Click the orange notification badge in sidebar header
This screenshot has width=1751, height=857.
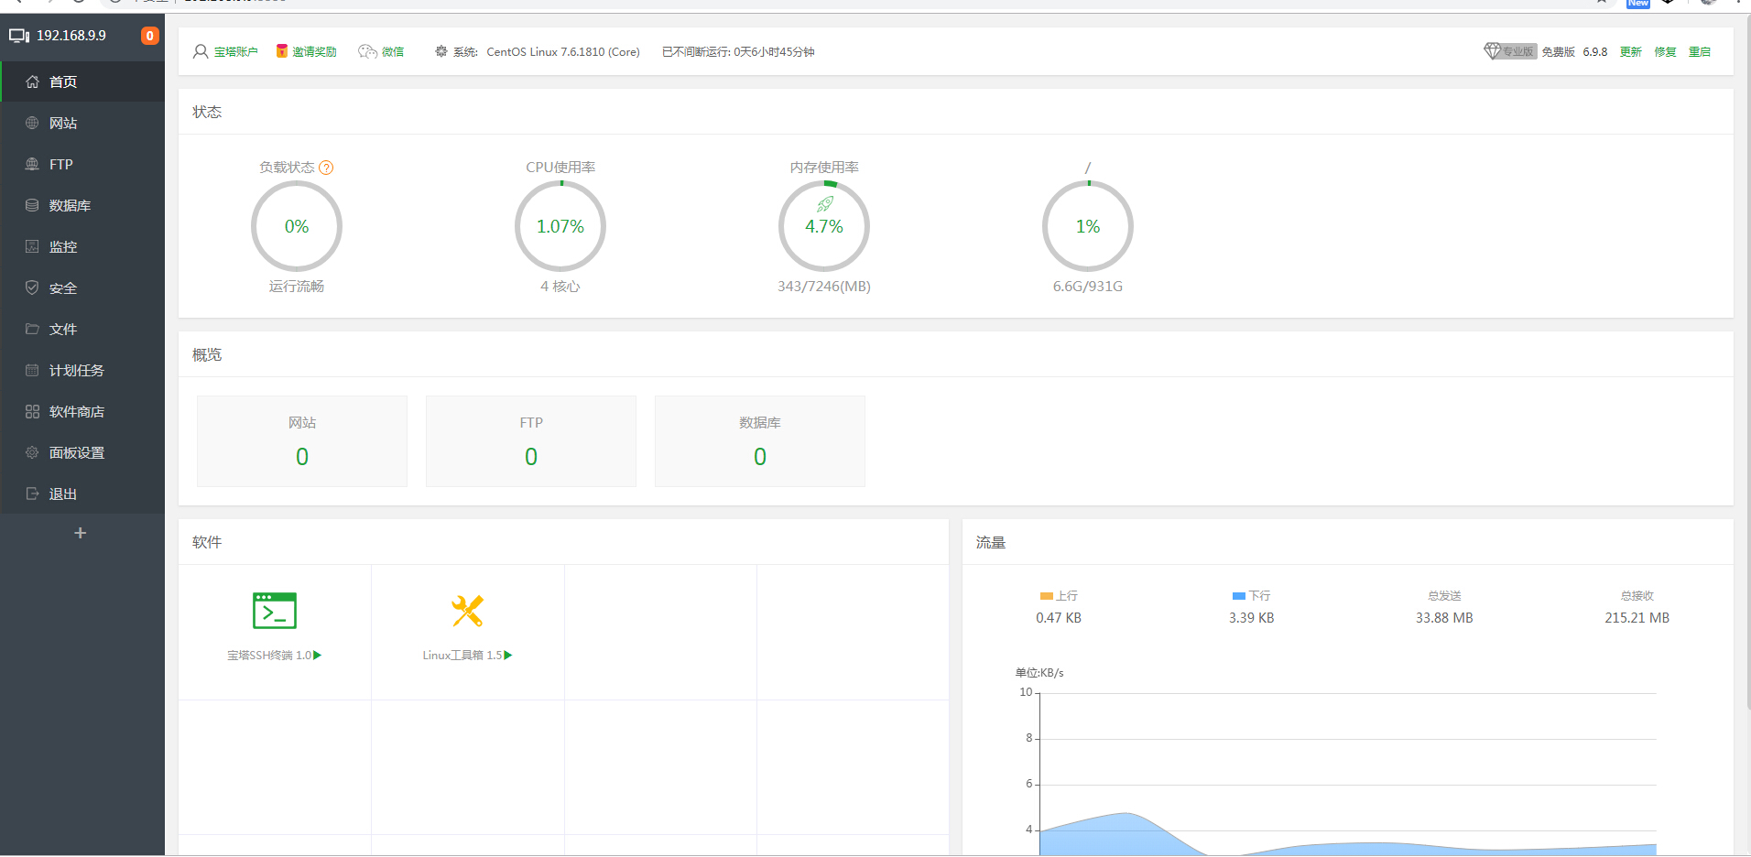coord(149,36)
